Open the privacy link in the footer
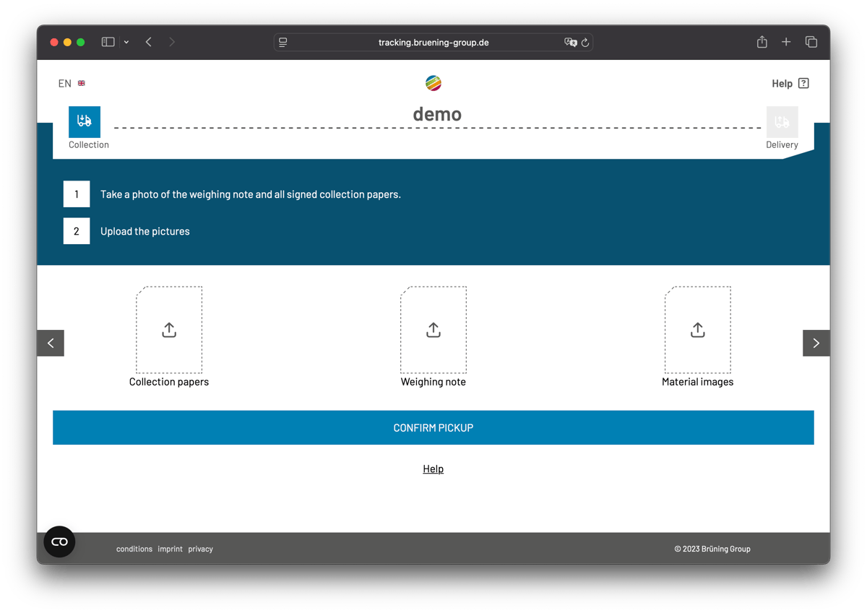 click(x=200, y=549)
